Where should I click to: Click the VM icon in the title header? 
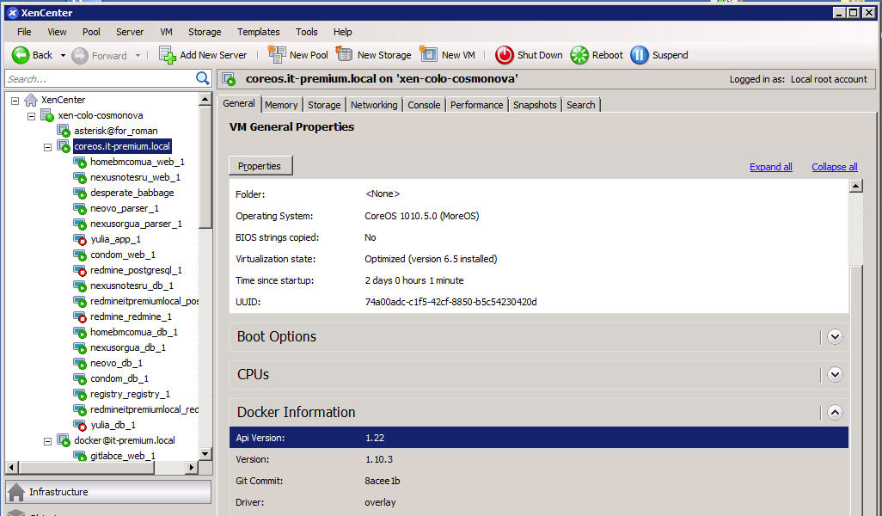[x=229, y=79]
